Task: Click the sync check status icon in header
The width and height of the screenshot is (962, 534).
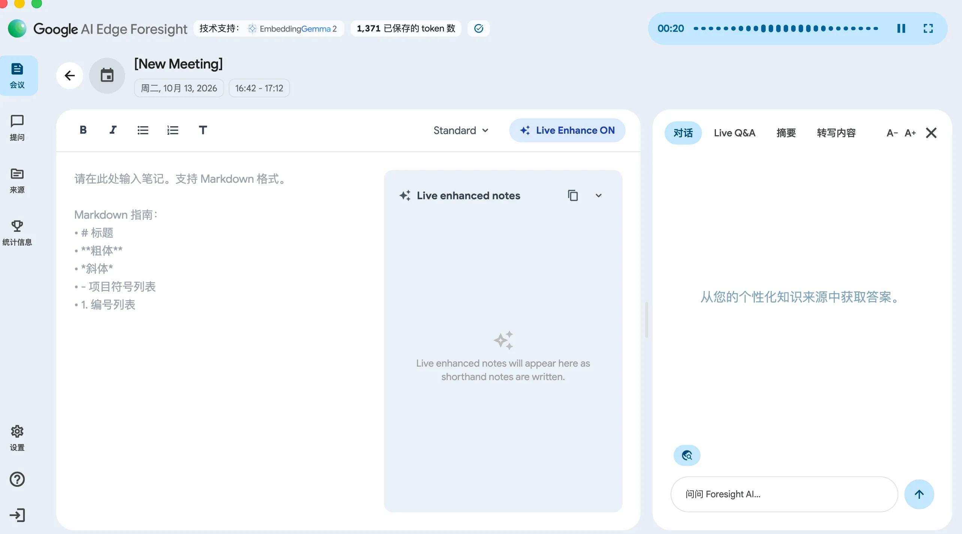Action: [x=479, y=28]
